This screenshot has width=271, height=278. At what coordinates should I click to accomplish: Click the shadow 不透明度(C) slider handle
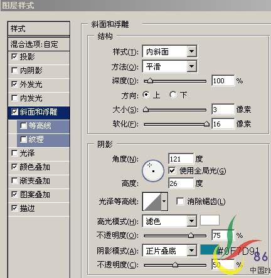click(176, 265)
